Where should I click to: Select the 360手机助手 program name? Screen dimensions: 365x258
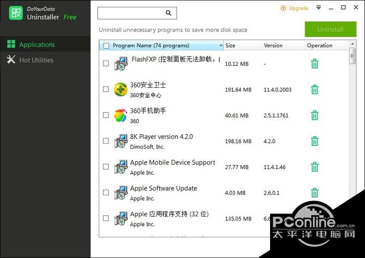pyautogui.click(x=148, y=111)
